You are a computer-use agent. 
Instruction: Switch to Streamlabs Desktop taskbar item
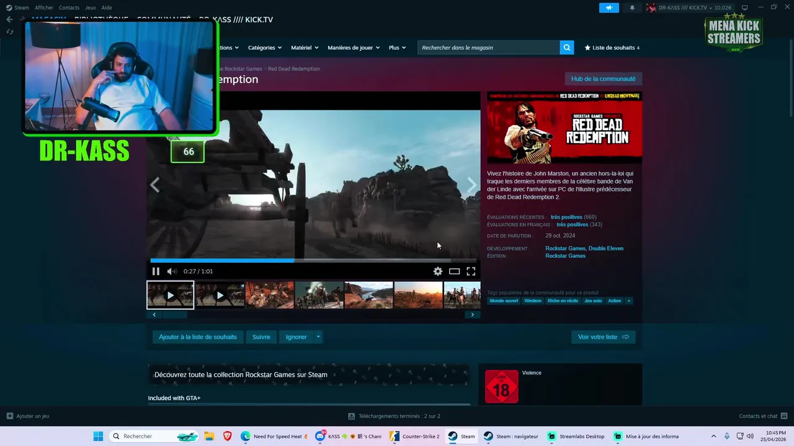[x=576, y=436]
